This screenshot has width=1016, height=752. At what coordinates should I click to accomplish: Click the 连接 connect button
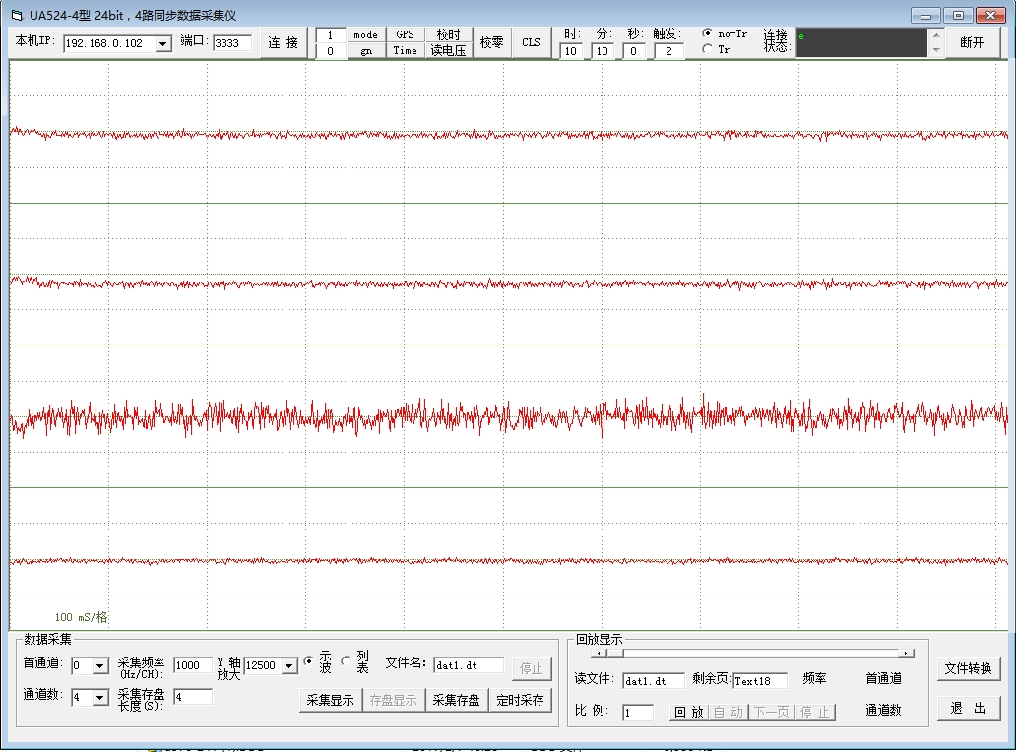point(284,42)
